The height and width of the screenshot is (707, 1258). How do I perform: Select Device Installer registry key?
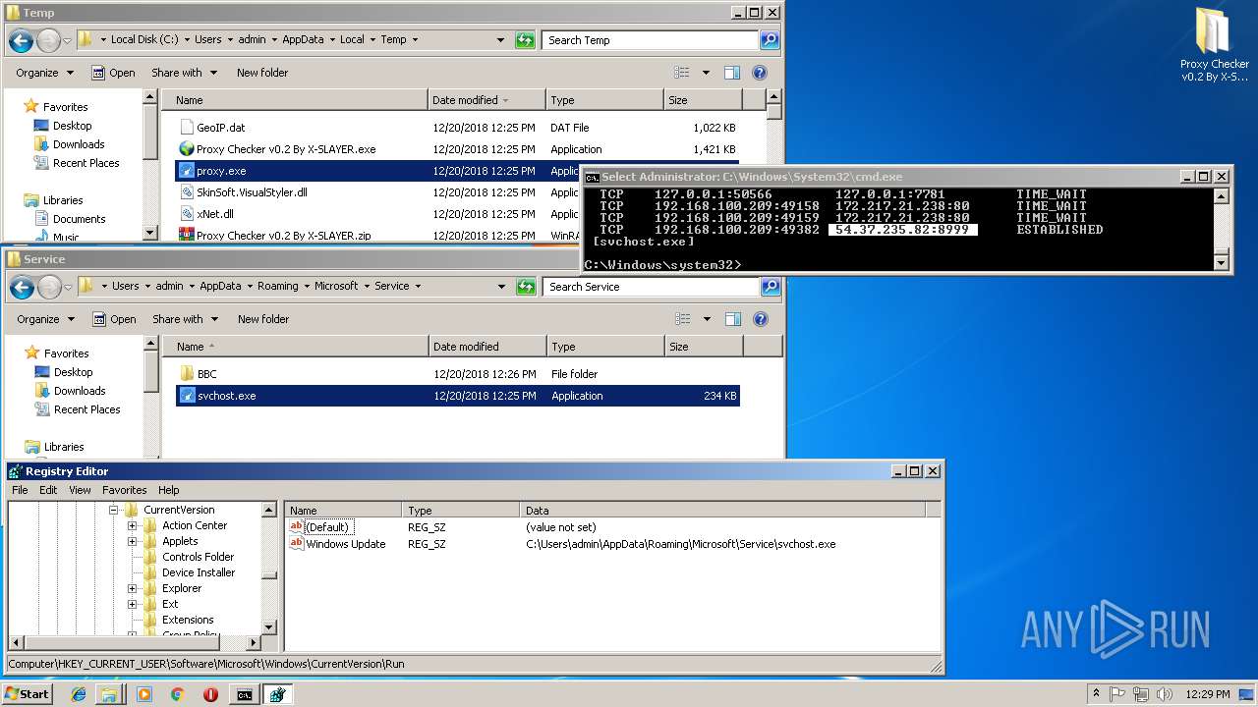(199, 572)
